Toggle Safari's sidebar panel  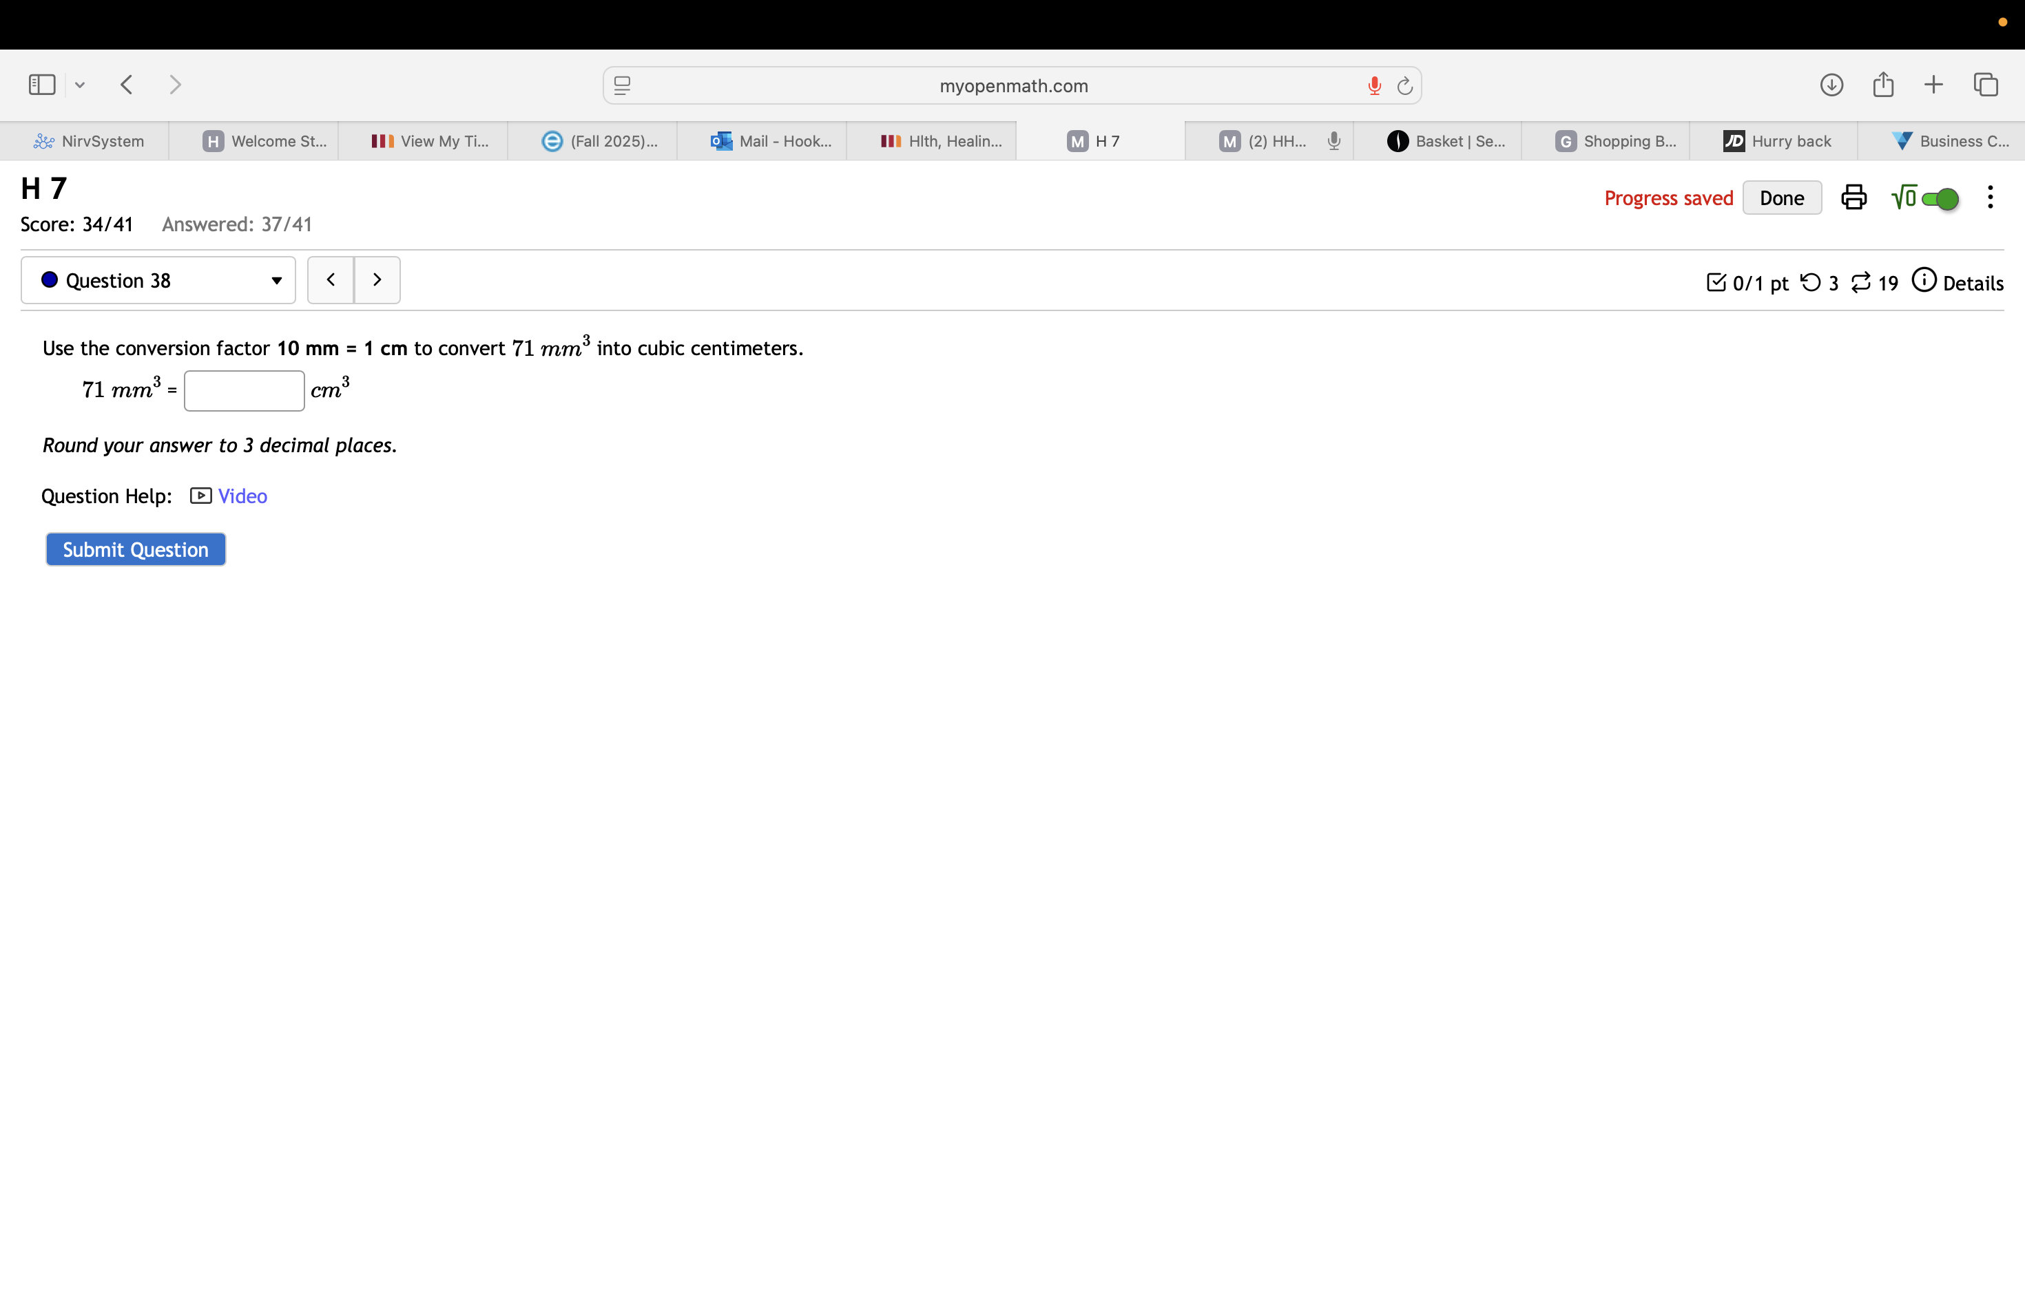pyautogui.click(x=42, y=85)
